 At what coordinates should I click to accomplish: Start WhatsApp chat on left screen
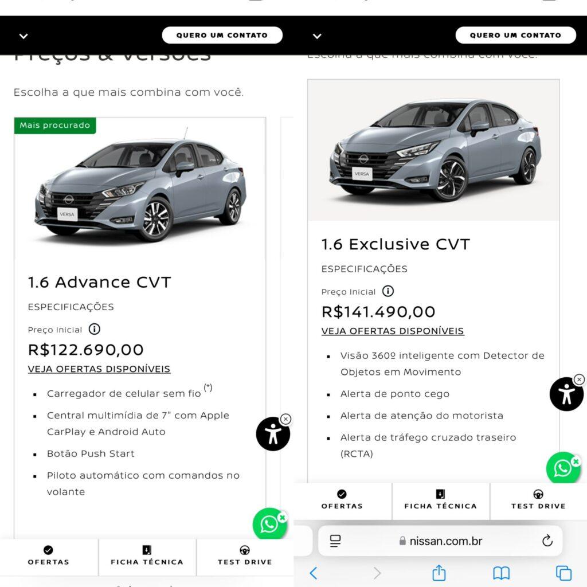point(268,524)
